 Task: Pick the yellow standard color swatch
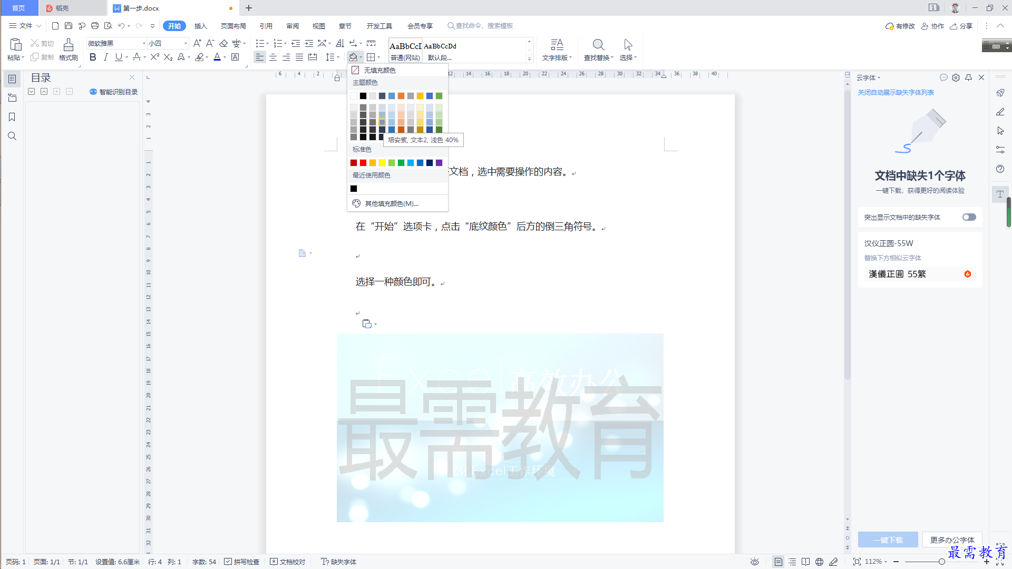pos(382,163)
